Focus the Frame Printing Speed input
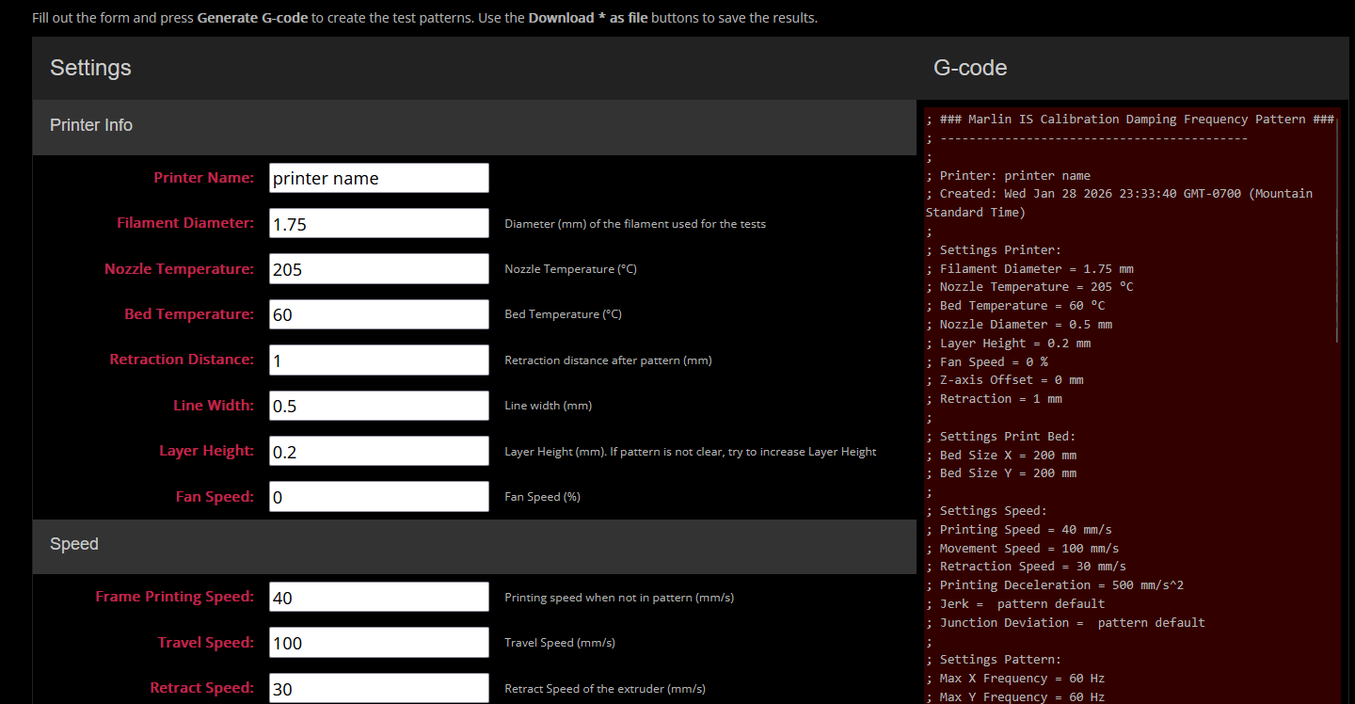 (378, 597)
